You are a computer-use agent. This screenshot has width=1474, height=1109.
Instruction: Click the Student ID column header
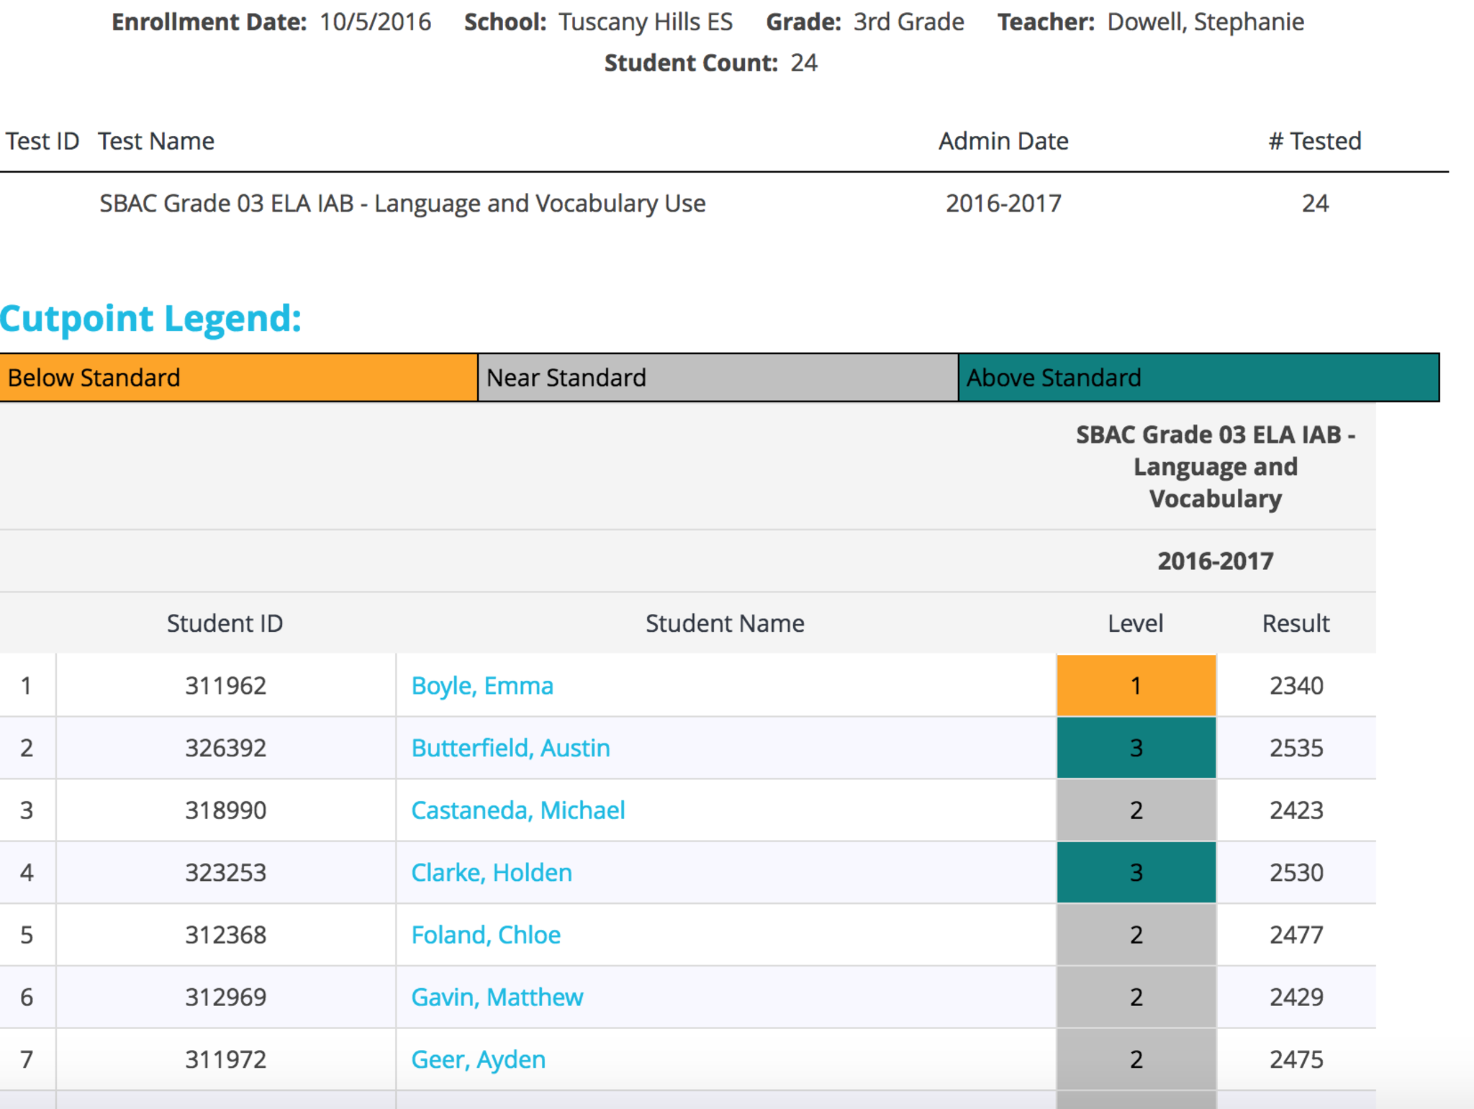coord(225,623)
